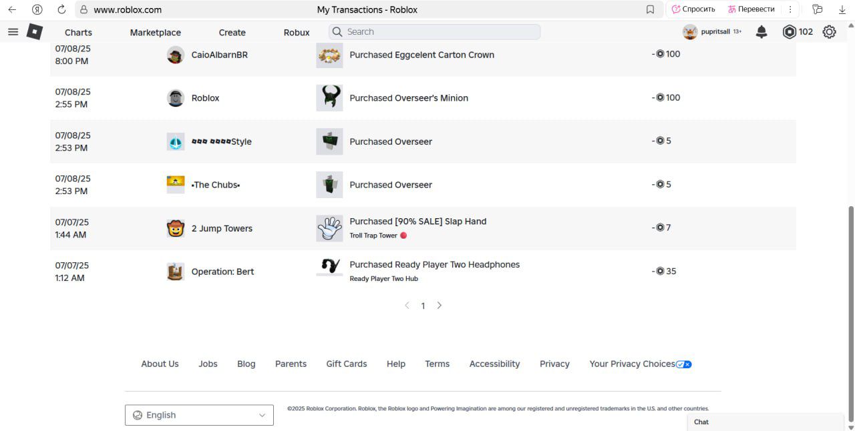Bookmark this page in address bar
The height and width of the screenshot is (431, 855).
pos(650,9)
